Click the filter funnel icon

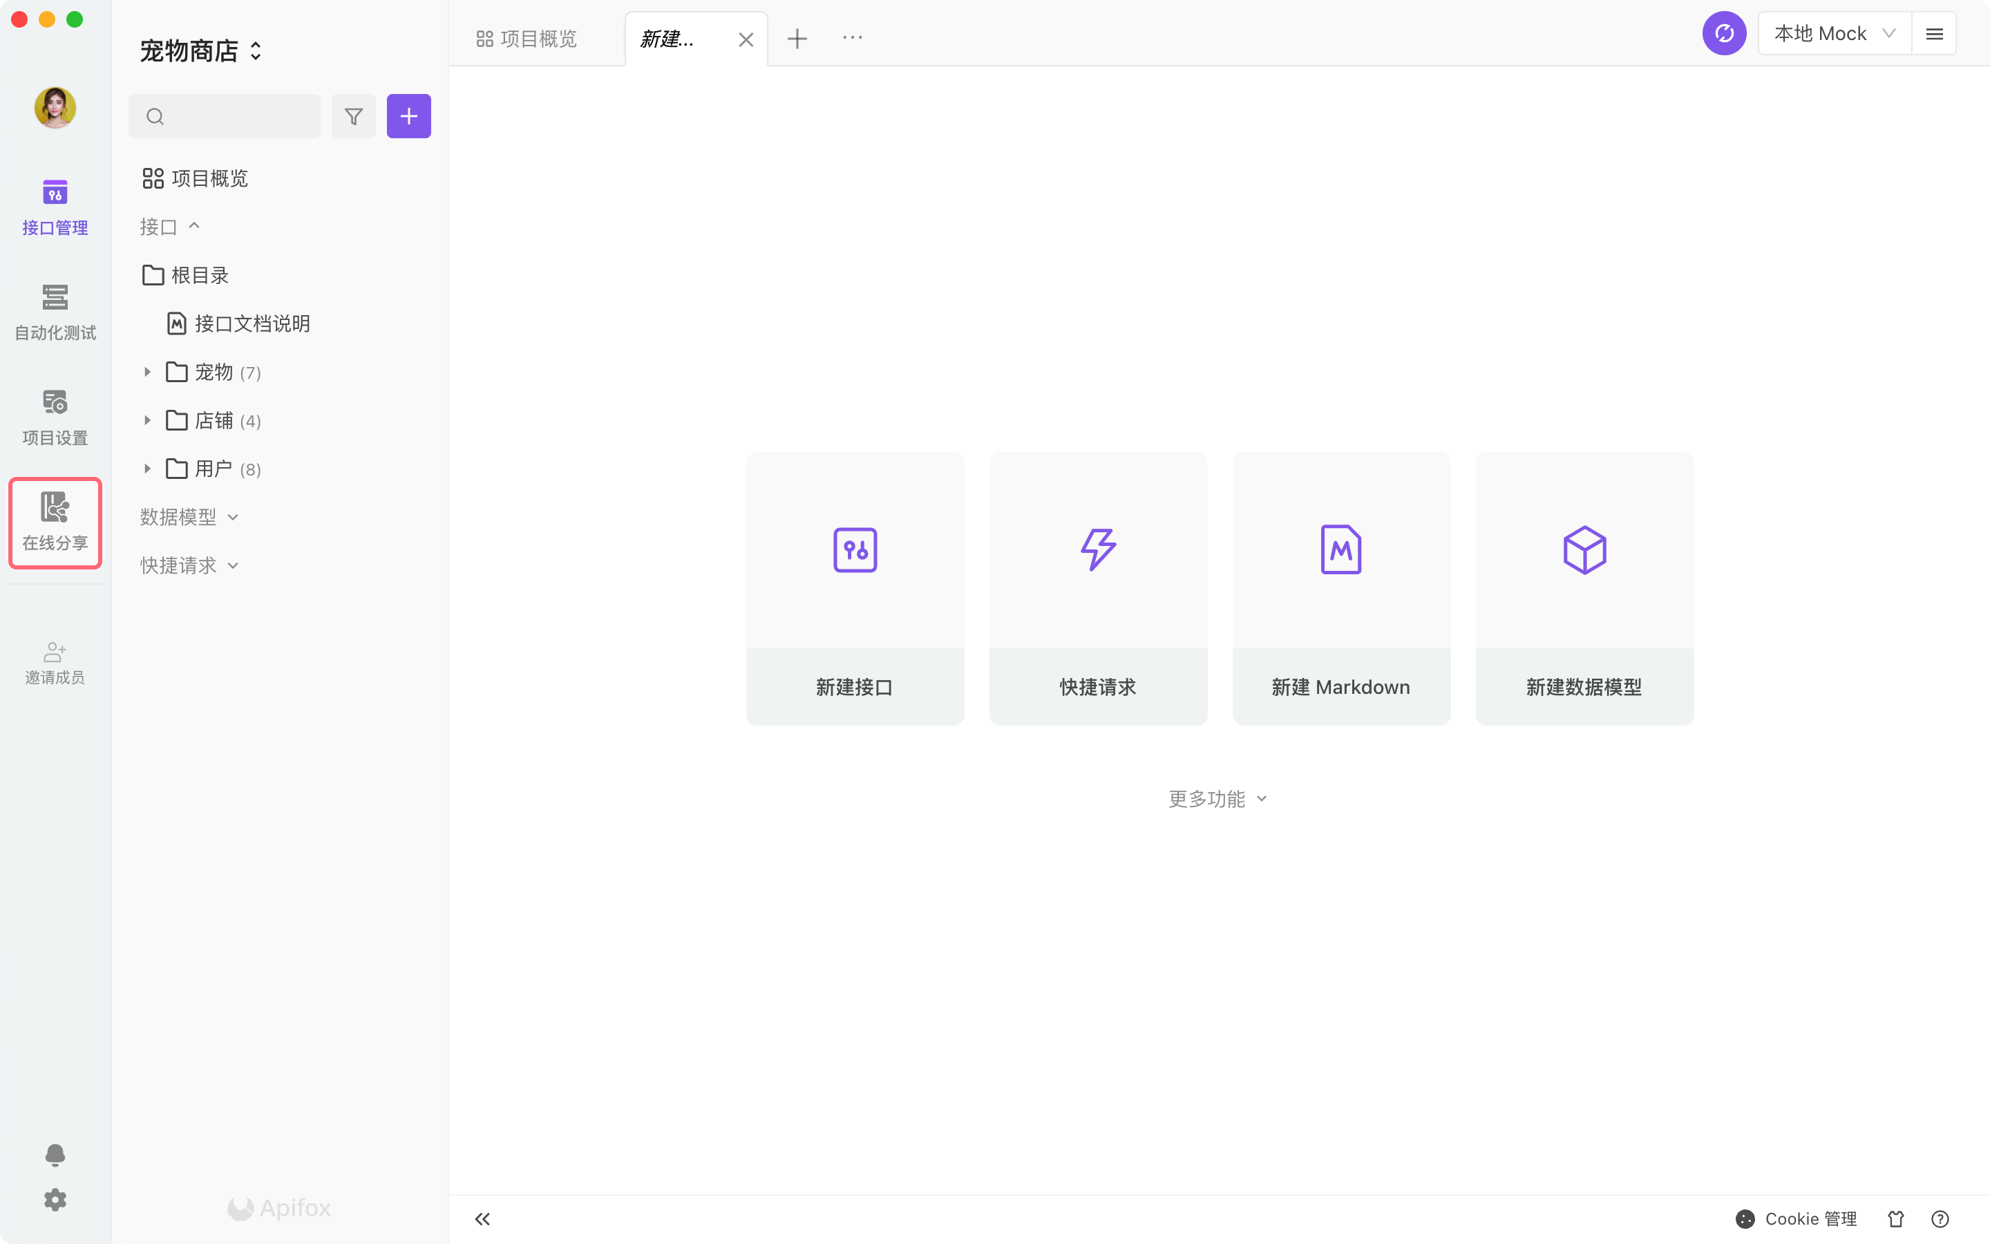point(354,116)
